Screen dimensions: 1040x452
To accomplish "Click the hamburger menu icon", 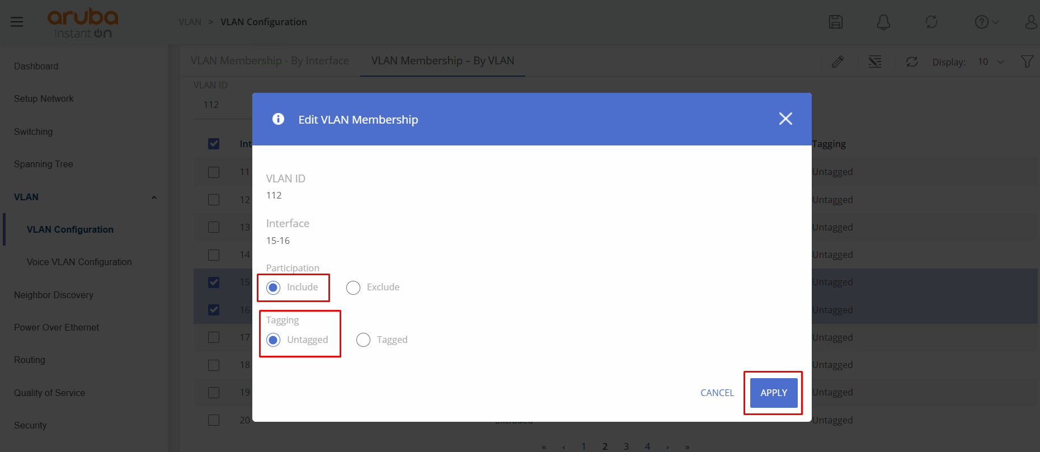I will pyautogui.click(x=17, y=22).
